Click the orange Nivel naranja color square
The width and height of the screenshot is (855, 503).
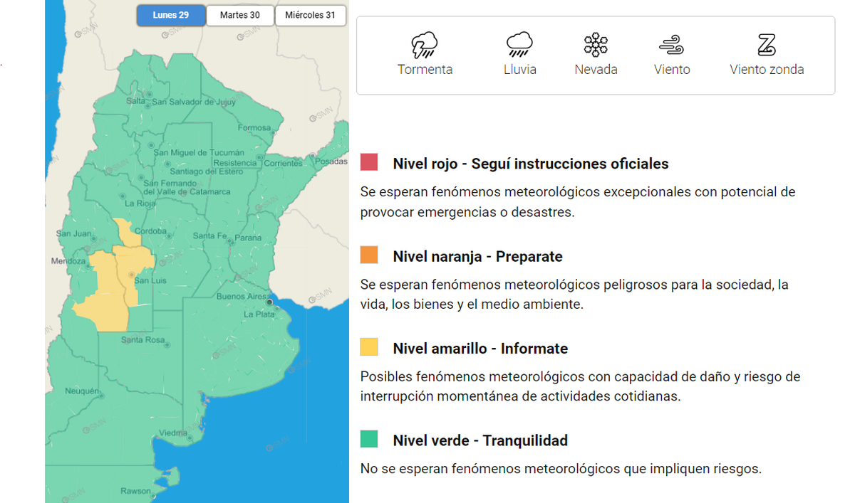pos(369,255)
